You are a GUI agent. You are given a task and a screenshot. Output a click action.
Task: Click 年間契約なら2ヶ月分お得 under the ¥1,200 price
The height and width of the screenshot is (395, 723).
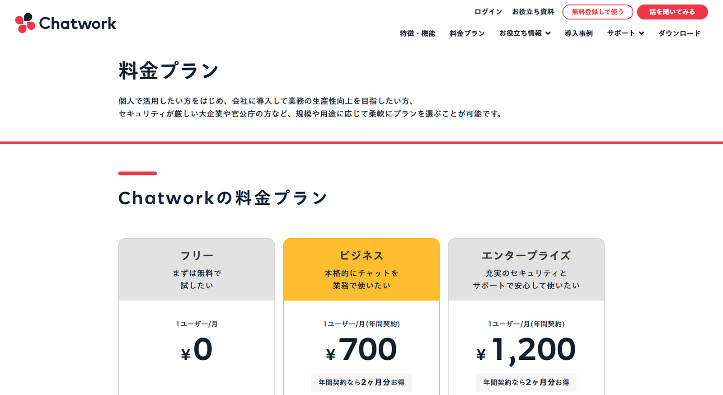pyautogui.click(x=526, y=382)
